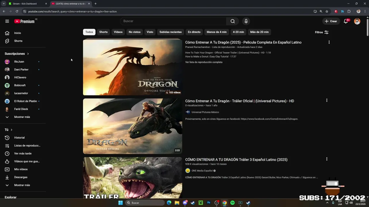
Task: Open the Filtros panel
Action: tap(322, 32)
